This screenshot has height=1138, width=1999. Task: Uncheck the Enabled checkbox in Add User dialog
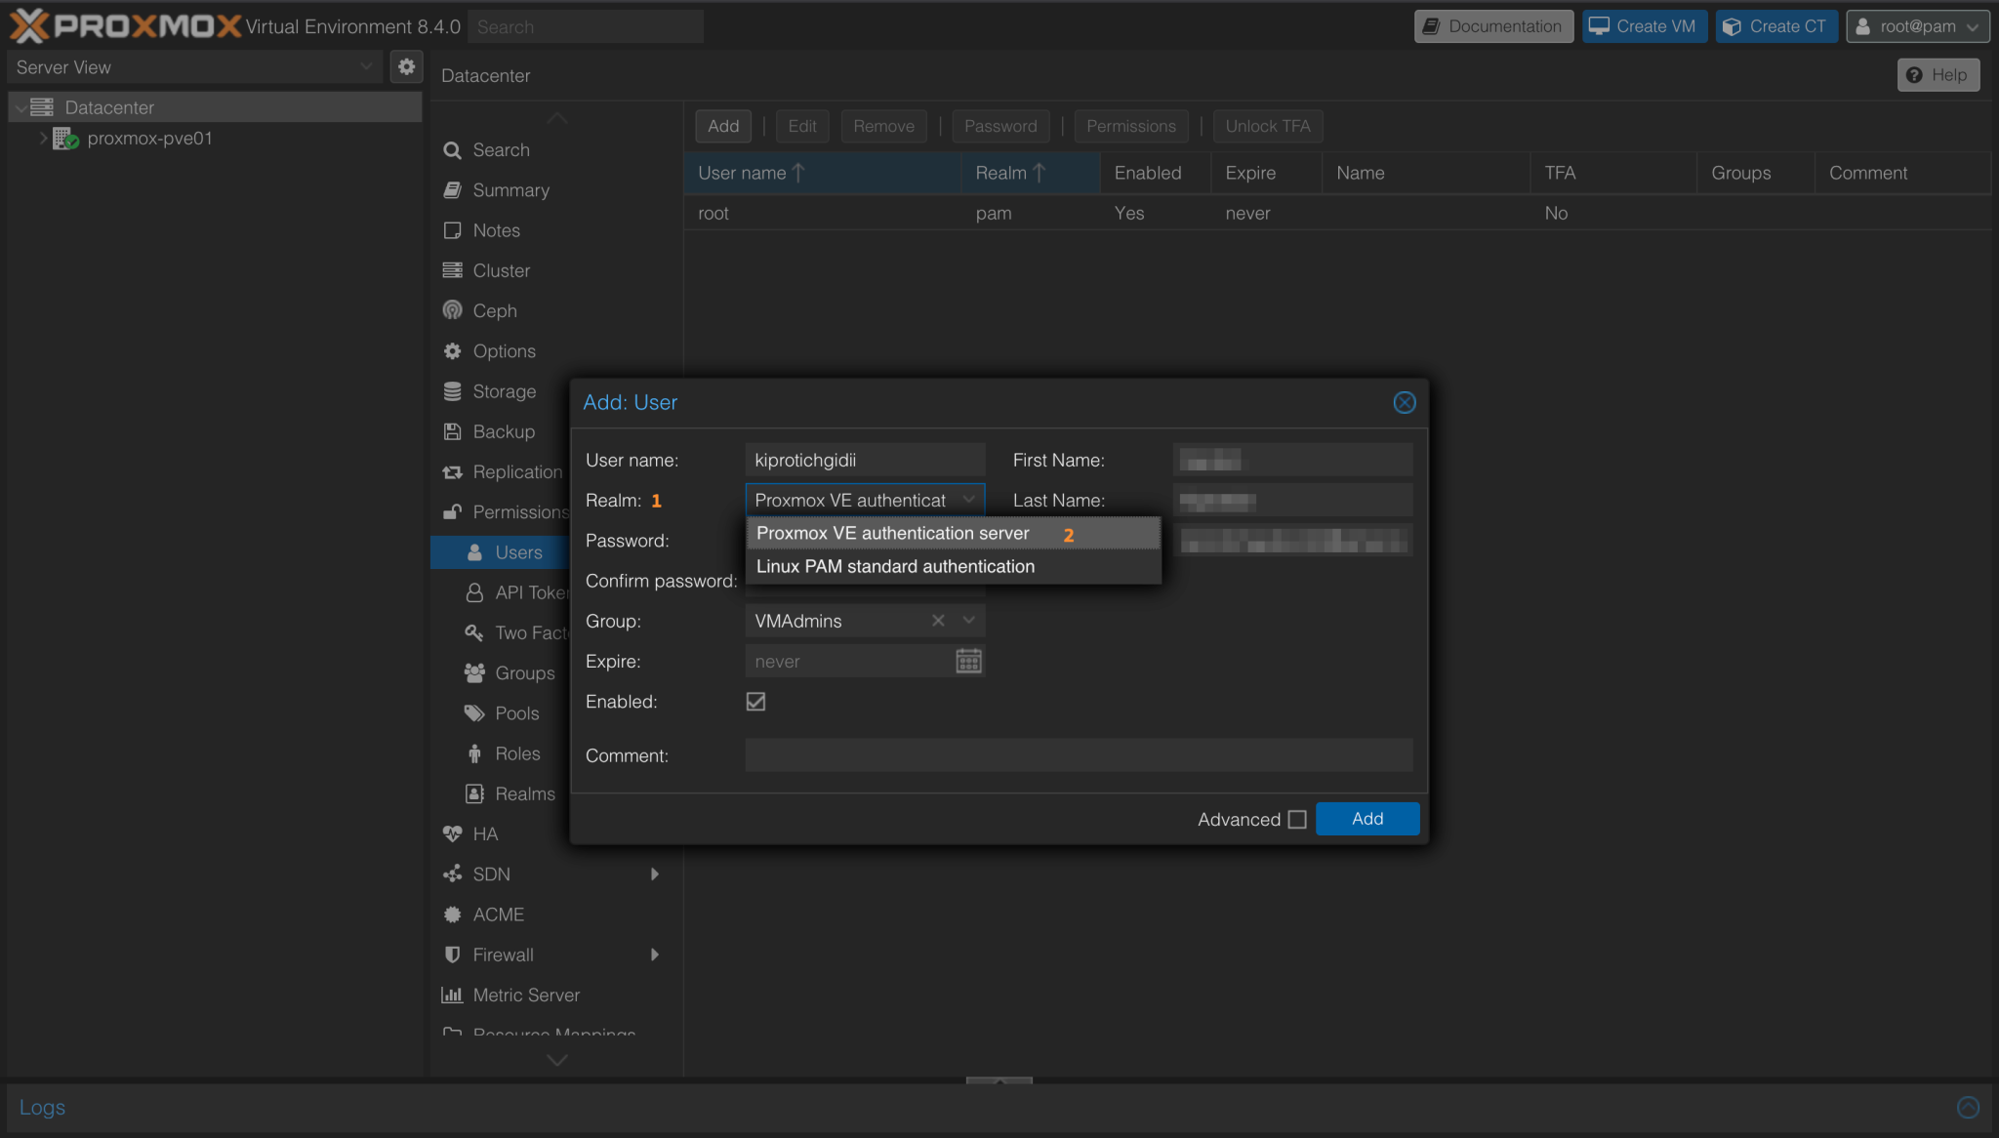(x=755, y=701)
